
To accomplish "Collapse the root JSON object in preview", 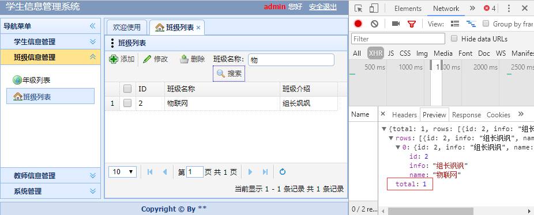I will click(x=384, y=129).
